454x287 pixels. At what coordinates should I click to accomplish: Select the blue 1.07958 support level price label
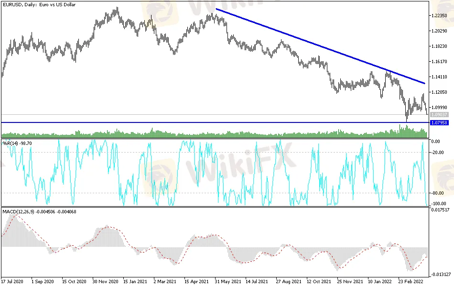coord(440,122)
